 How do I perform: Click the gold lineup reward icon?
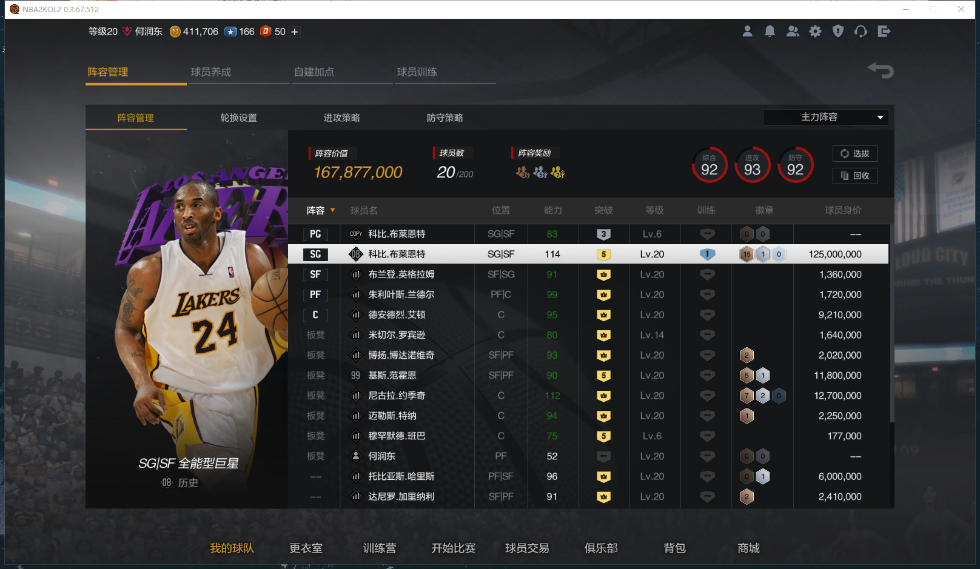[x=557, y=173]
